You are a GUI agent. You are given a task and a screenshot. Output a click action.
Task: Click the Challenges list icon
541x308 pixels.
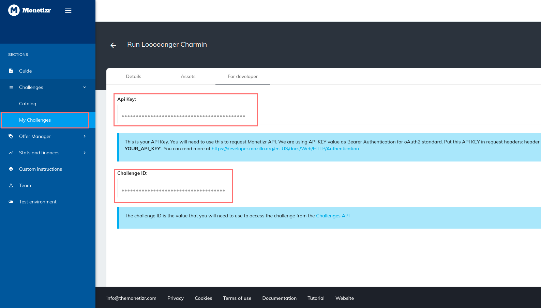coord(11,87)
